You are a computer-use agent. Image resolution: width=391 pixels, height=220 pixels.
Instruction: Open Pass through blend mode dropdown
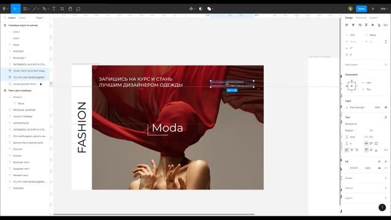[358, 108]
